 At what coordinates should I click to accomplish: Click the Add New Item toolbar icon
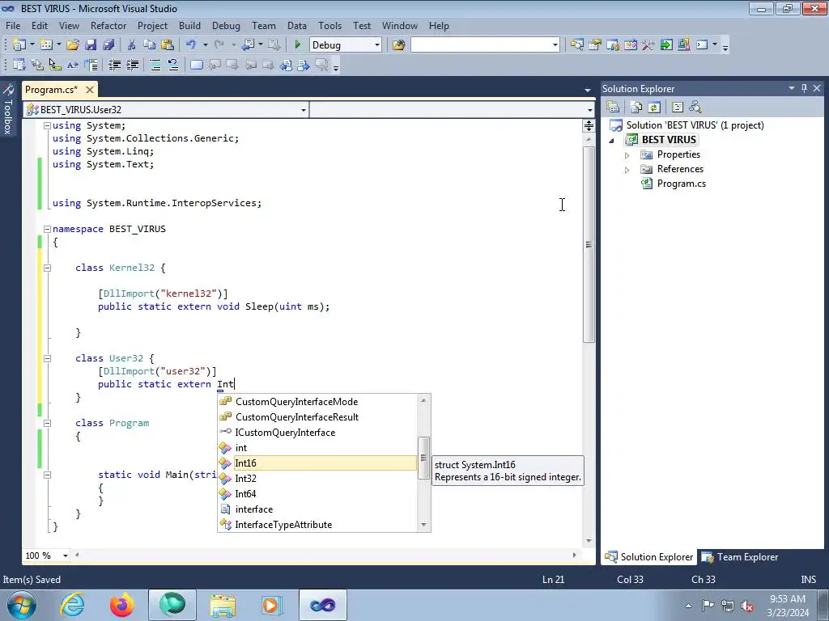pos(46,45)
